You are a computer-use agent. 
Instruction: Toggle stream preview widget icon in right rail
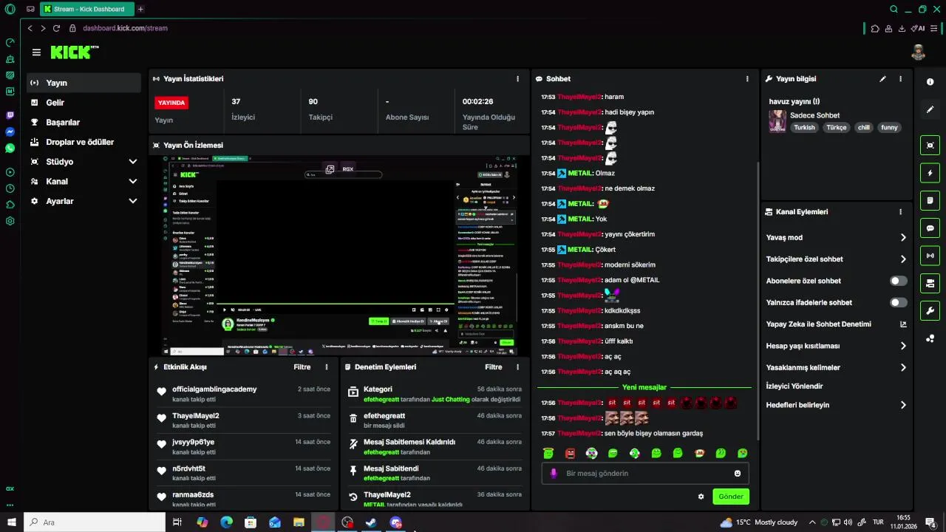click(930, 146)
